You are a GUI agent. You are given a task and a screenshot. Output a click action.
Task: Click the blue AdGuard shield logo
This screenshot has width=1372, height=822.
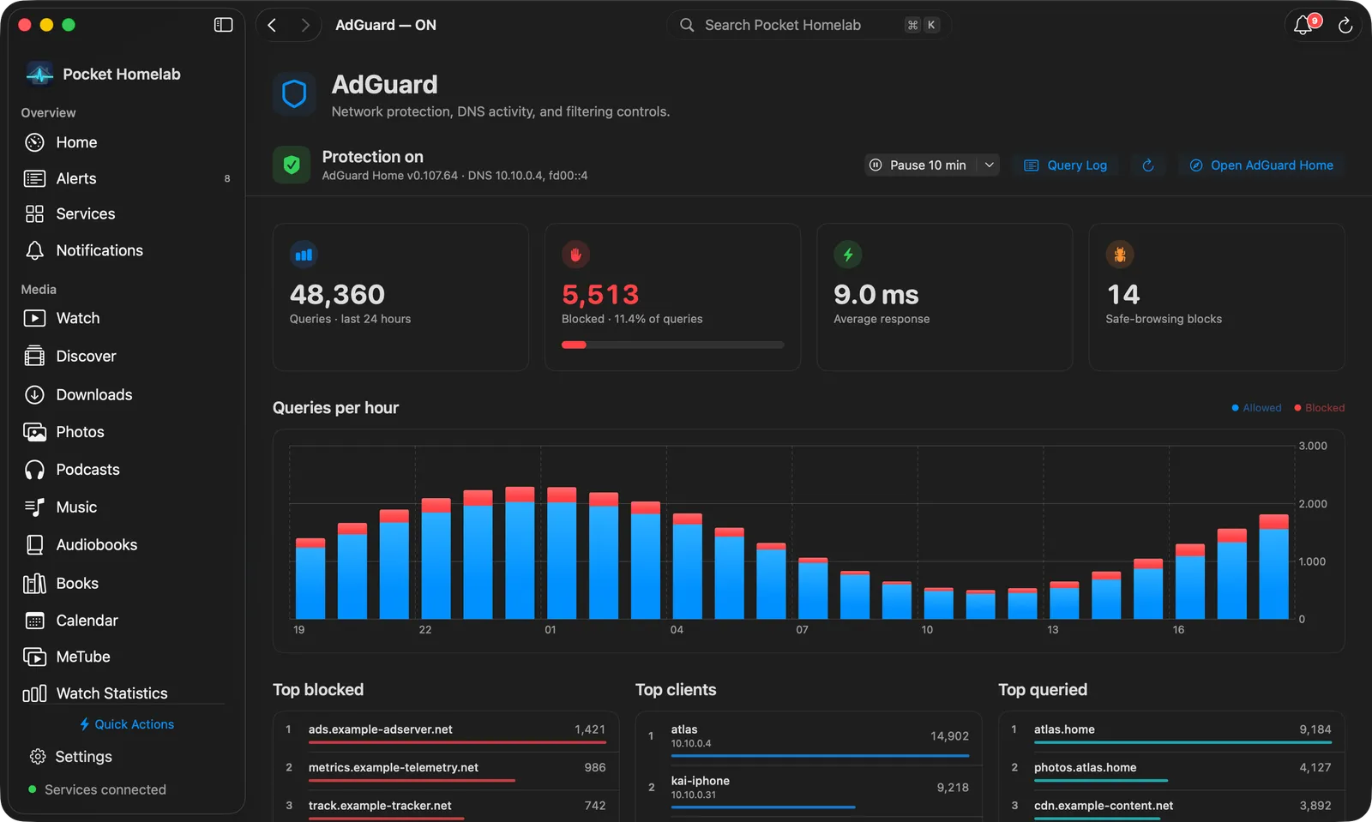click(x=294, y=94)
